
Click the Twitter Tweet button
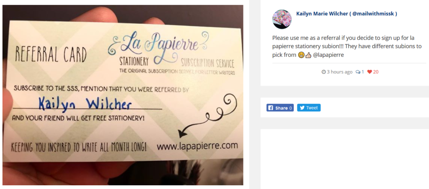tap(309, 107)
